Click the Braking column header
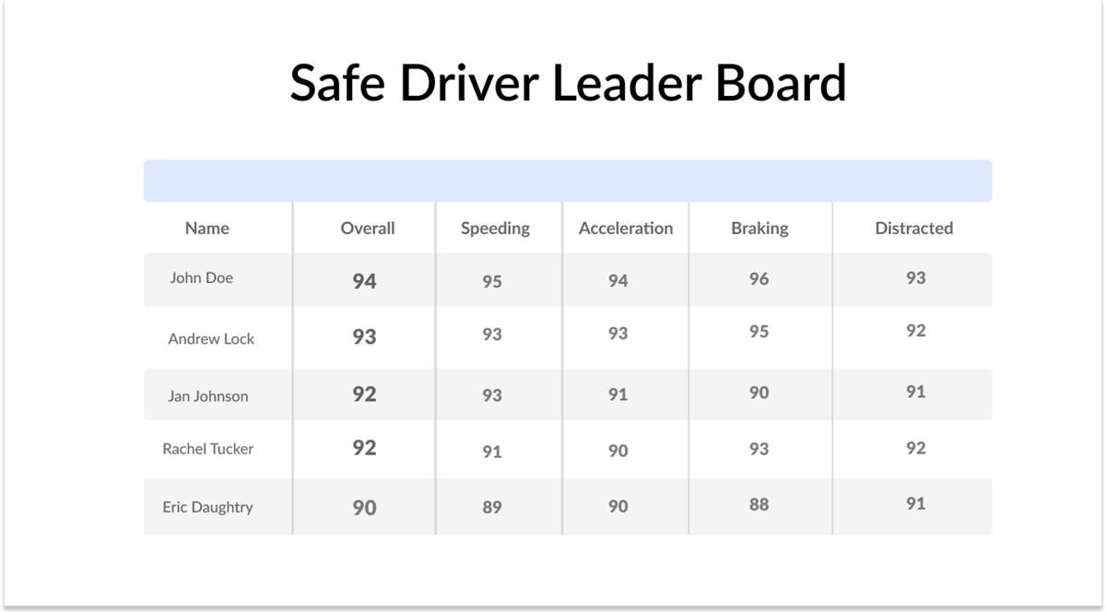Image resolution: width=1106 pixels, height=612 pixels. (759, 229)
